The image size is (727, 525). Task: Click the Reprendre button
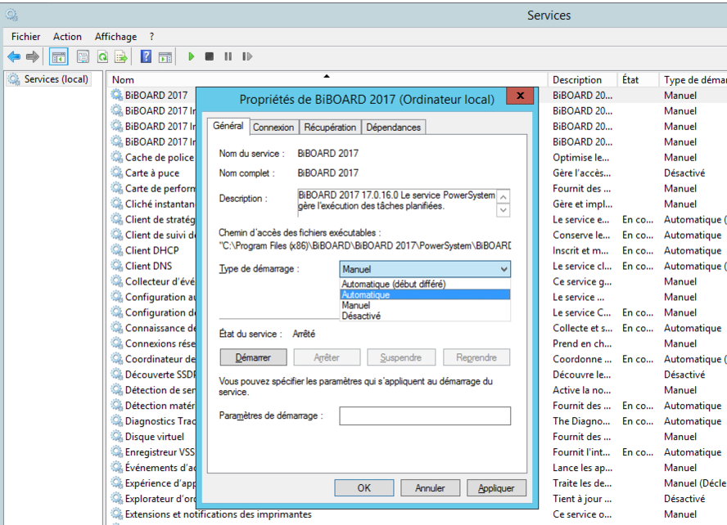(x=476, y=357)
